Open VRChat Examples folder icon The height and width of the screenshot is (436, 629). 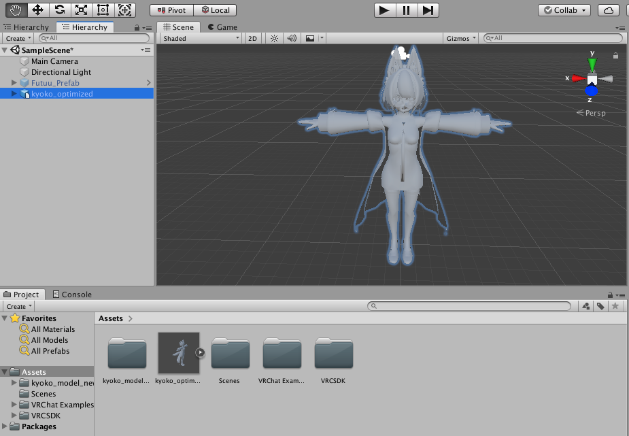tap(282, 353)
